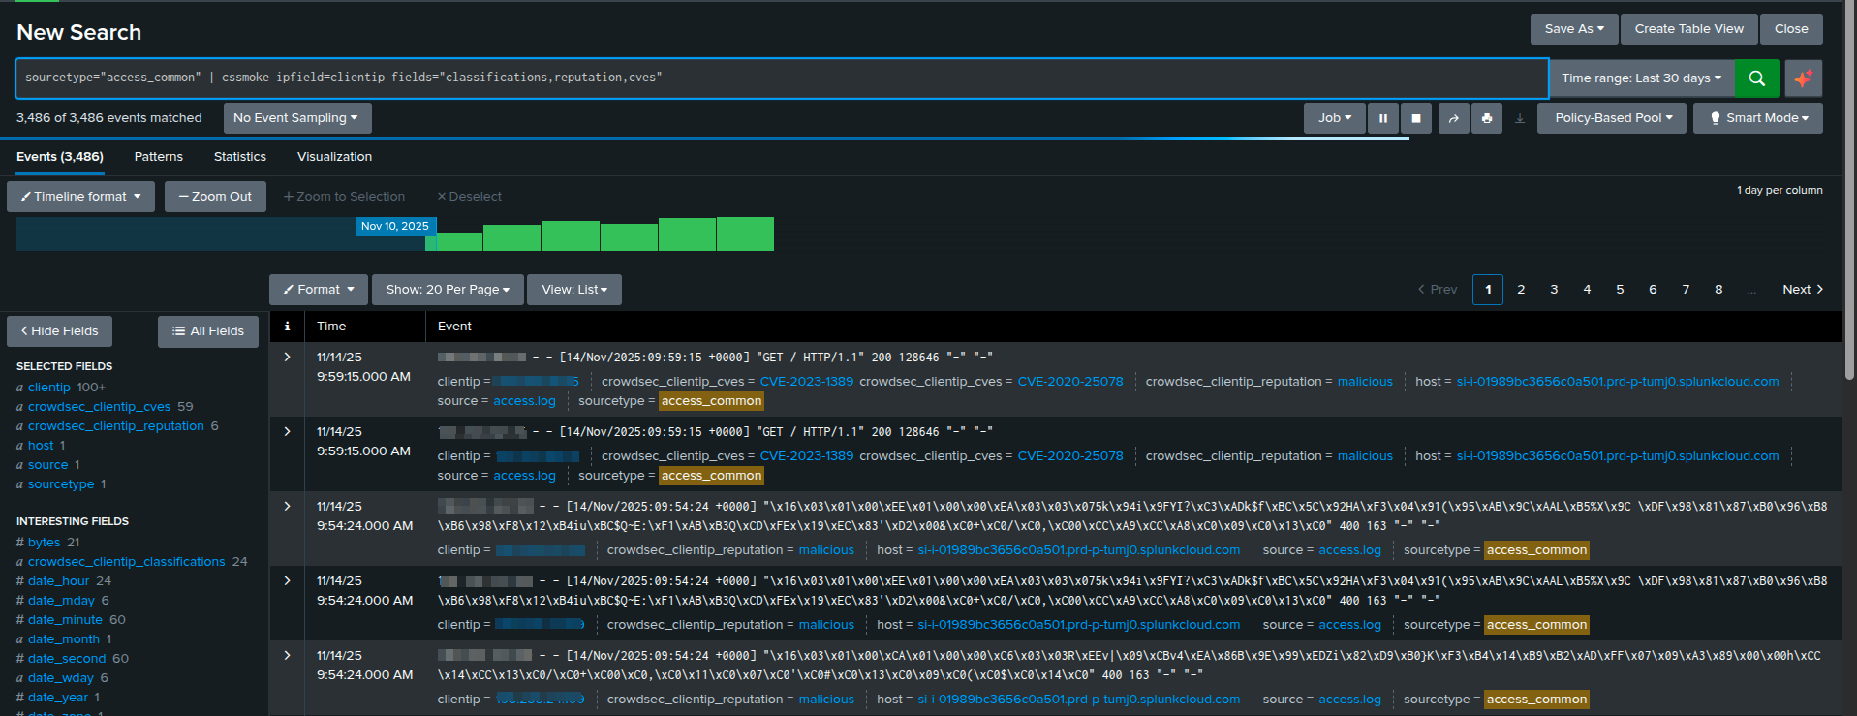Image resolution: width=1857 pixels, height=716 pixels.
Task: Print the search results
Action: click(x=1487, y=118)
